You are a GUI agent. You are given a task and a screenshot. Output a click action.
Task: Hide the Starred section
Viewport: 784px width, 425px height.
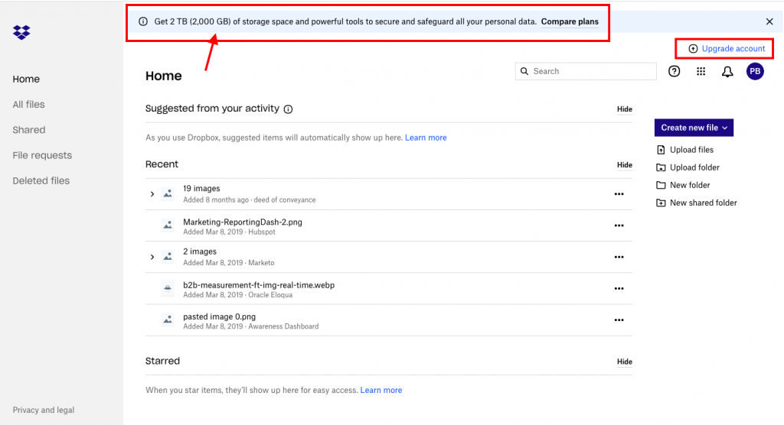pyautogui.click(x=625, y=362)
